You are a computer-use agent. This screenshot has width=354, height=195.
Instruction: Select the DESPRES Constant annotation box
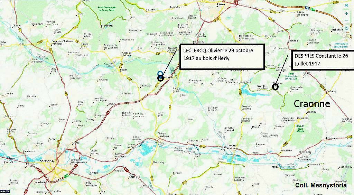(323, 60)
